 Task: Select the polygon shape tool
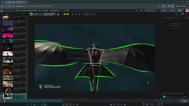click(34, 14)
